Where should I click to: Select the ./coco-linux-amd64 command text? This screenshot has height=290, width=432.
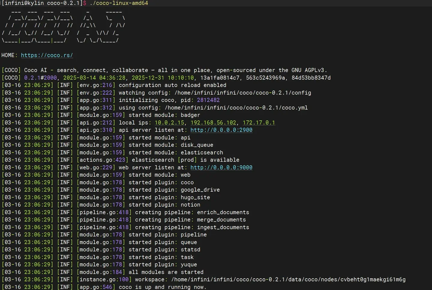point(118,3)
